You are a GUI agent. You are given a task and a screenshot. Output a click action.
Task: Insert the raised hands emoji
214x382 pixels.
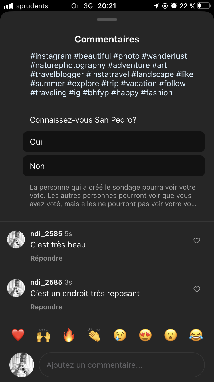point(43,335)
